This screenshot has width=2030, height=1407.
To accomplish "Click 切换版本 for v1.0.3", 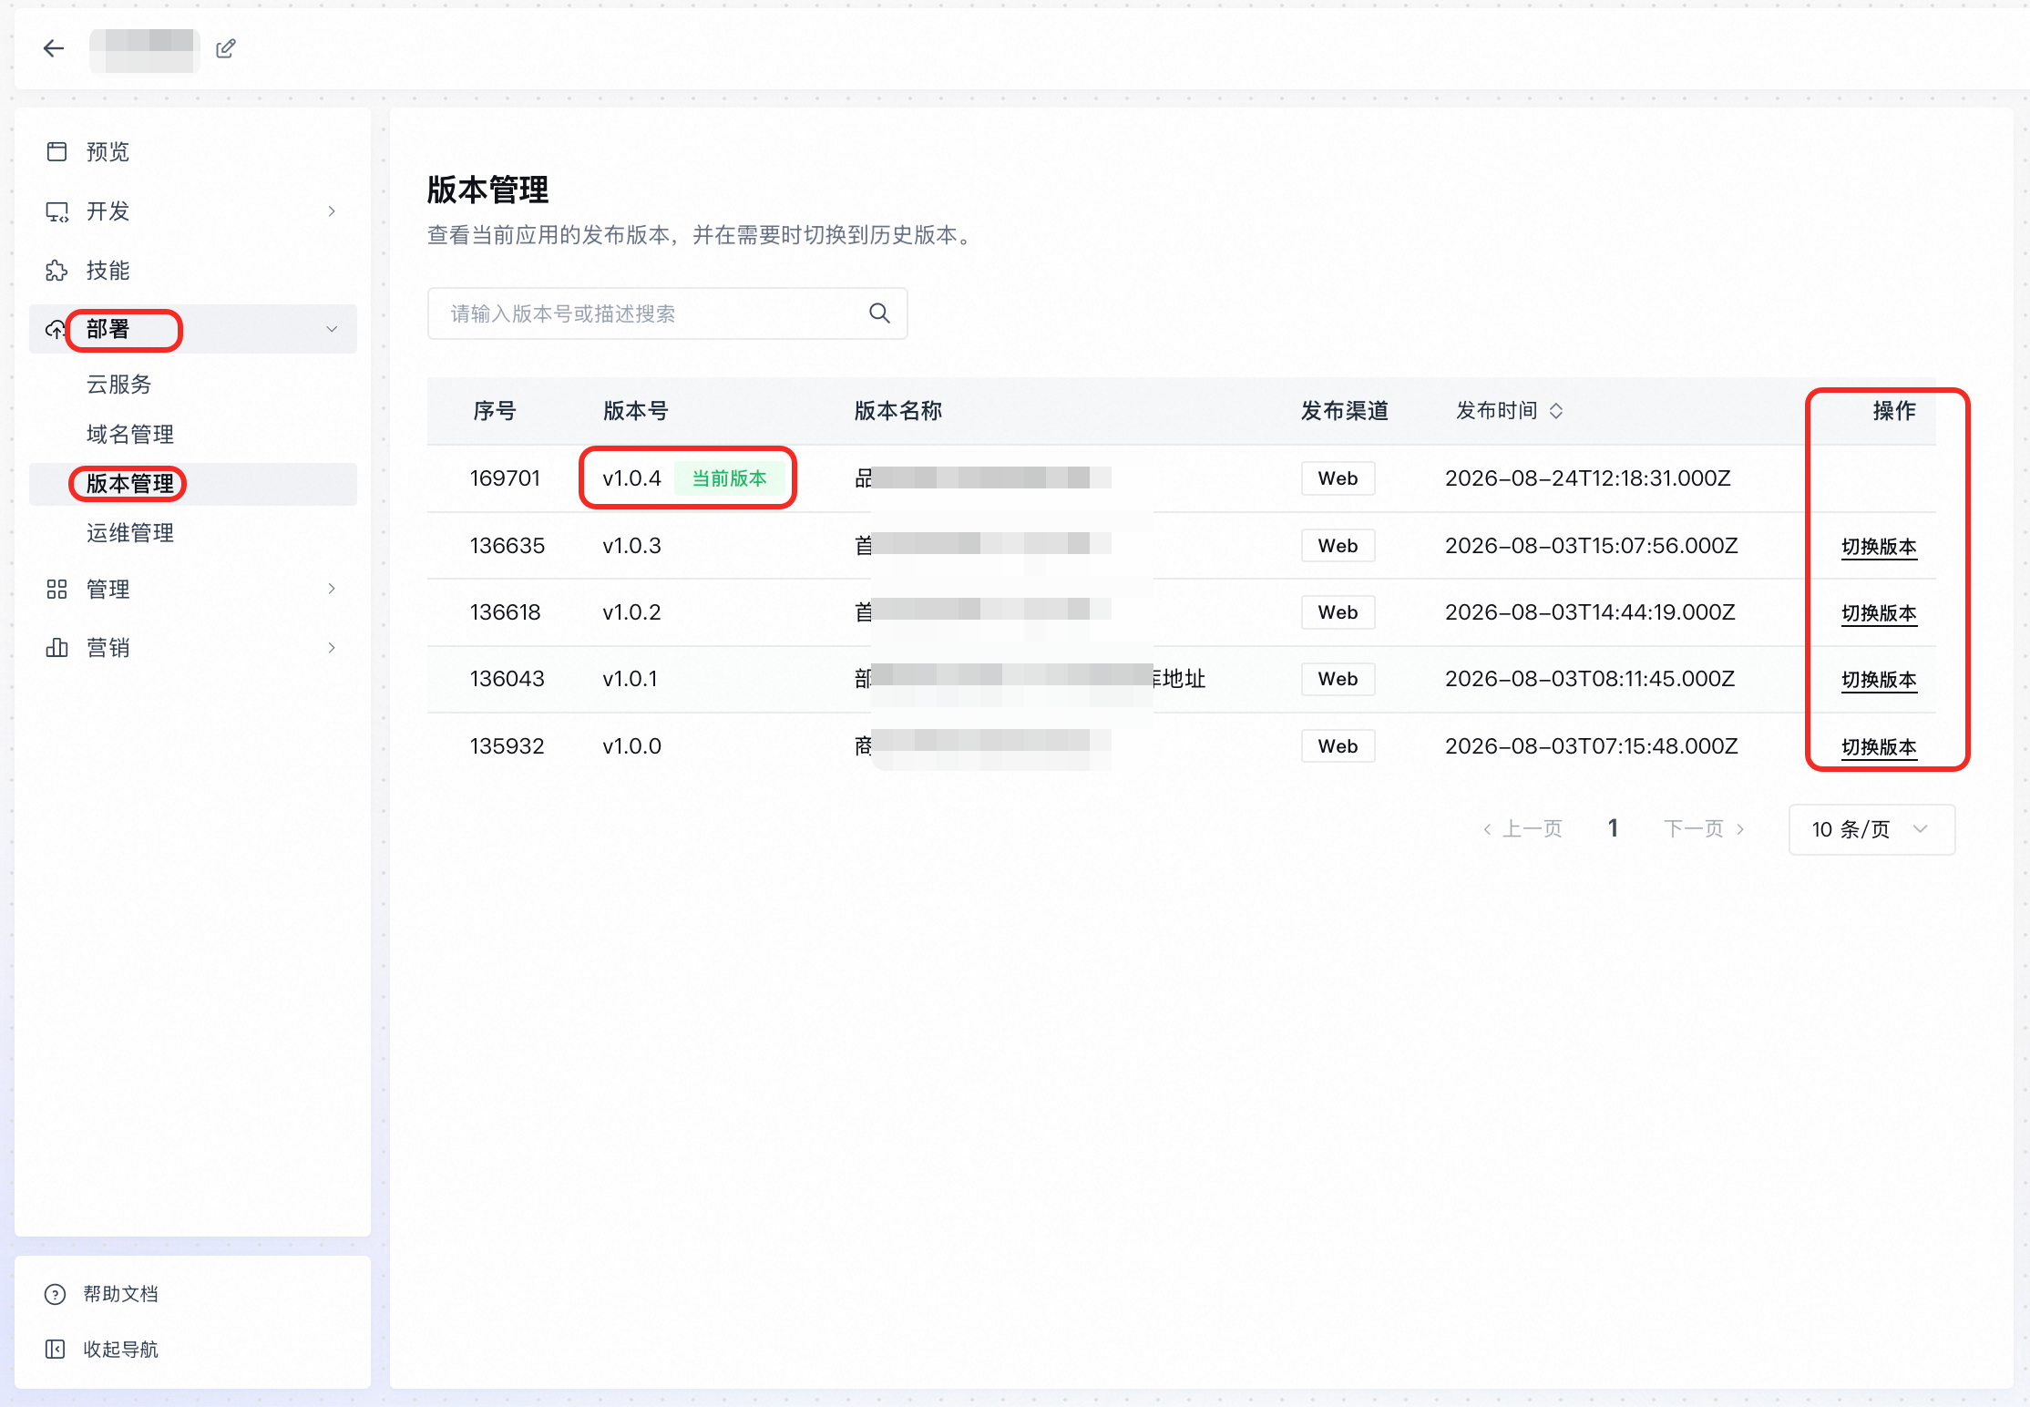I will (1879, 547).
